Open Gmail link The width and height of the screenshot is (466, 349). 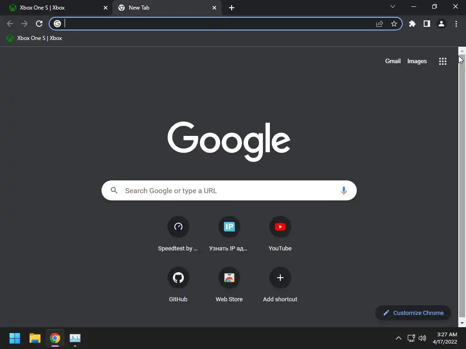[x=393, y=61]
